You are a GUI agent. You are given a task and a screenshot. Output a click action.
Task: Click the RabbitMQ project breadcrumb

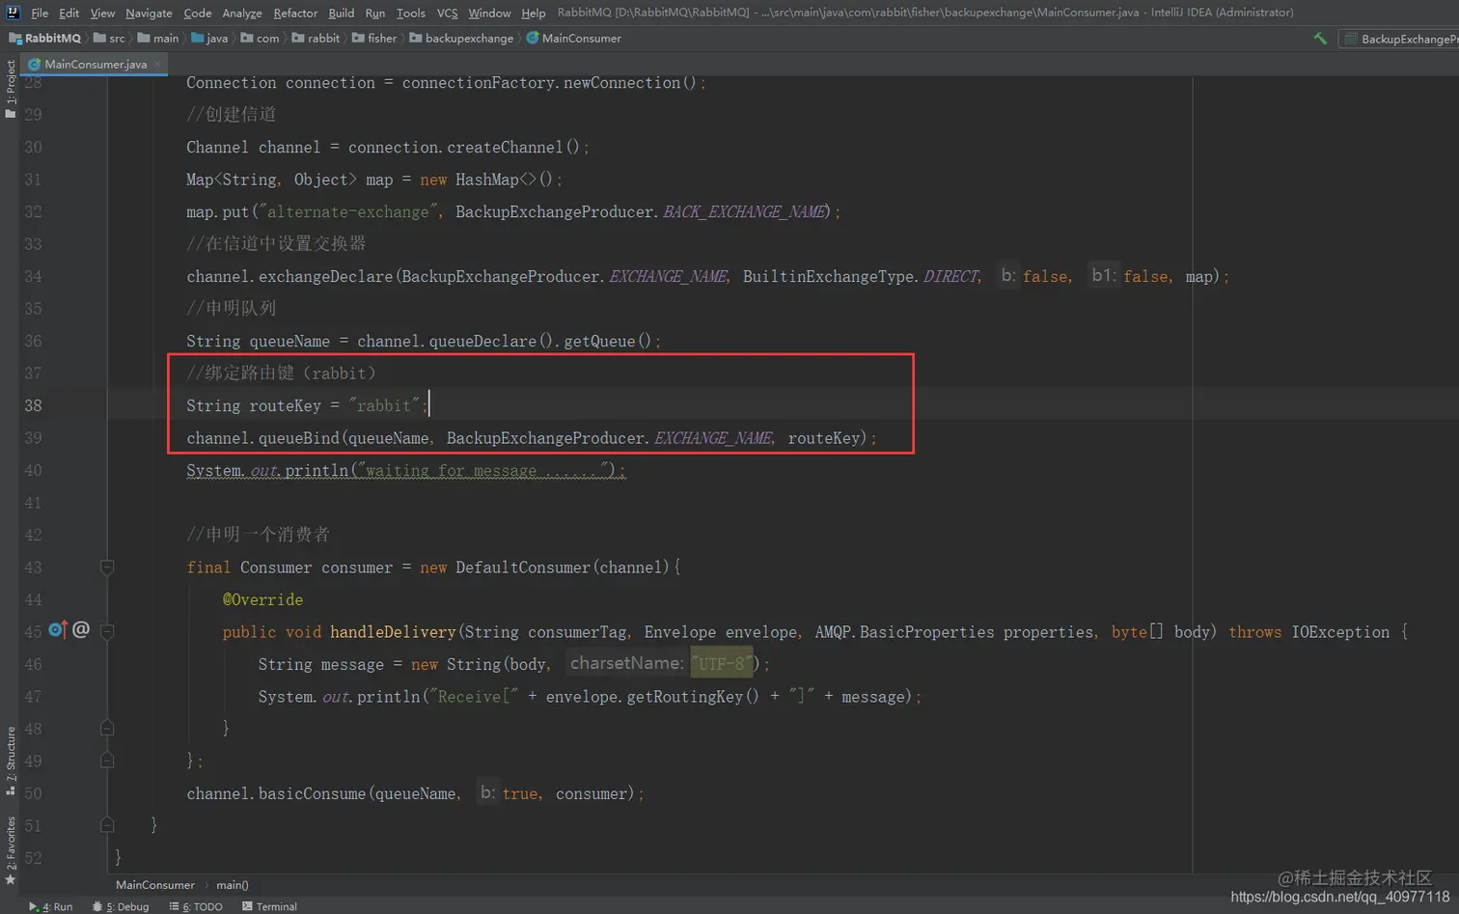pyautogui.click(x=44, y=39)
